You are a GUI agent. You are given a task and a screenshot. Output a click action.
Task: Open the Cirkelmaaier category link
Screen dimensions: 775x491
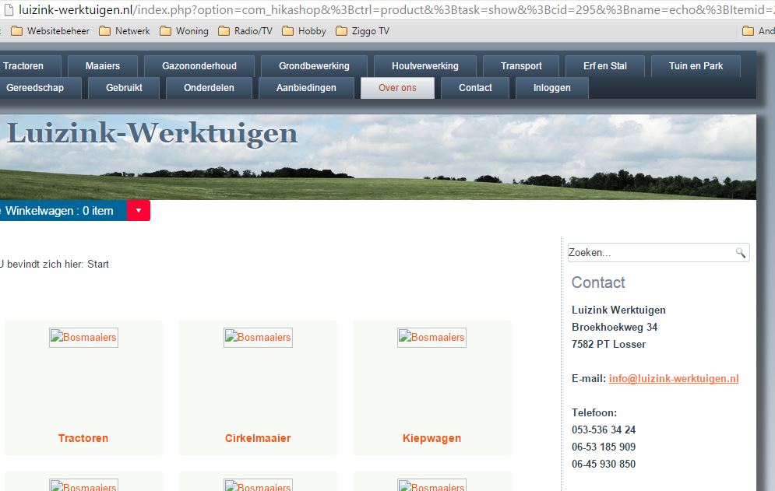[x=258, y=438]
